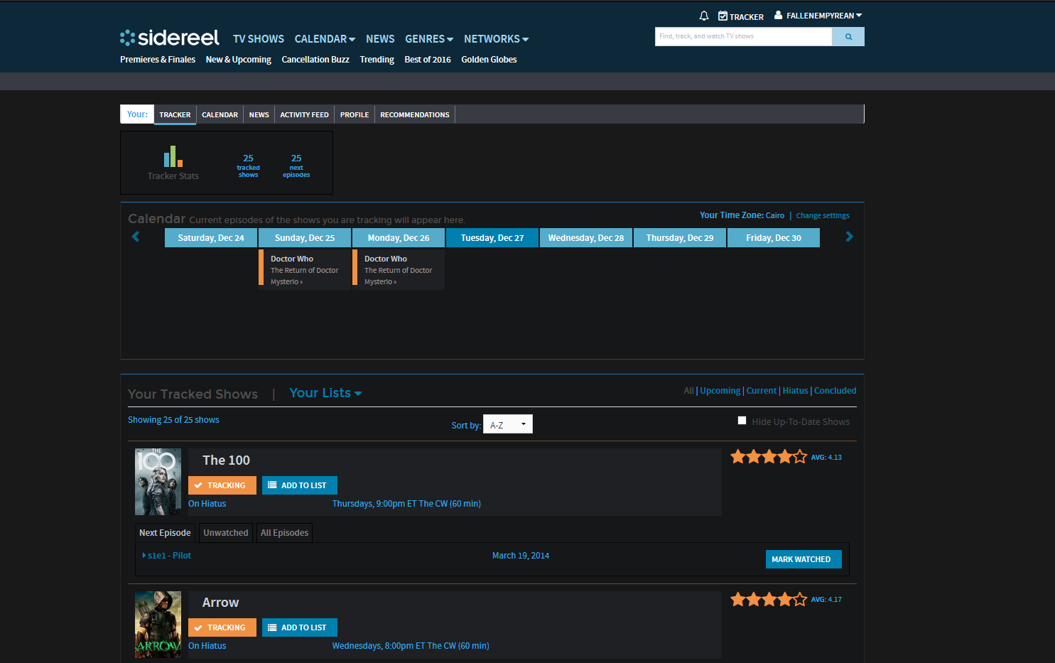Viewport: 1055px width, 663px height.
Task: Go to previous calendar week arrow
Action: (136, 237)
